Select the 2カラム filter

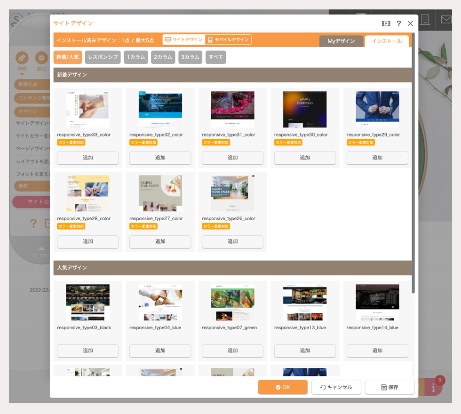coord(163,57)
